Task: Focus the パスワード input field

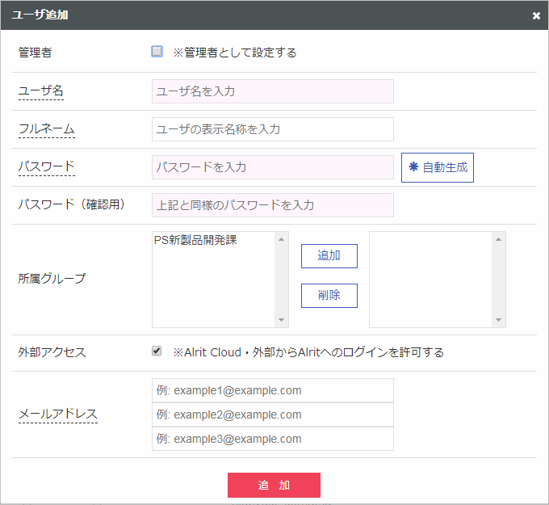Action: tap(272, 167)
